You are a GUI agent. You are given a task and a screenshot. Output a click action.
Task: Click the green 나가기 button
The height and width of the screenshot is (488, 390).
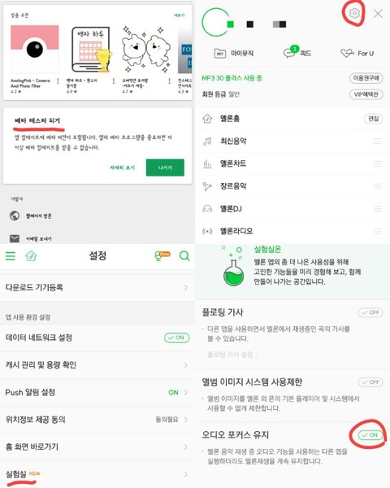point(165,168)
